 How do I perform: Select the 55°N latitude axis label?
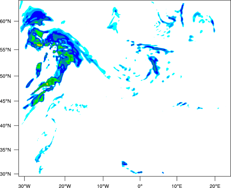(5, 50)
